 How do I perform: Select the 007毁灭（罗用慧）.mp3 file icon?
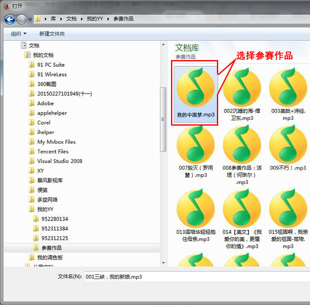click(195, 144)
